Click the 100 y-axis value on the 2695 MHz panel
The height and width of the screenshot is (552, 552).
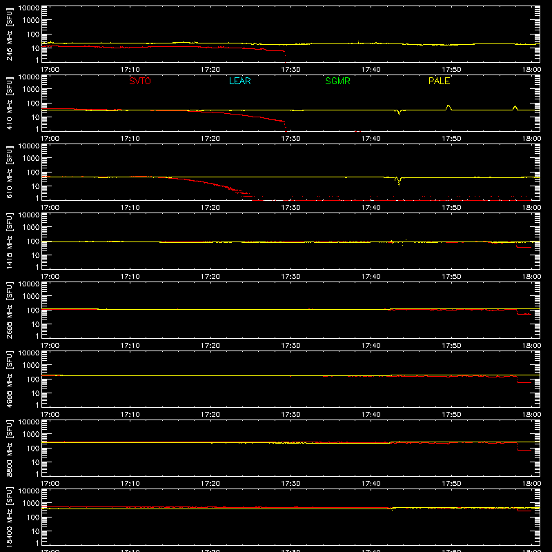pyautogui.click(x=33, y=310)
